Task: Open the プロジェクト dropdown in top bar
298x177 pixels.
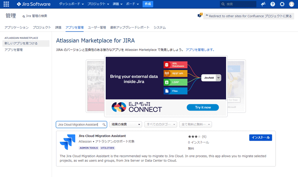Action: pyautogui.click(x=98, y=4)
